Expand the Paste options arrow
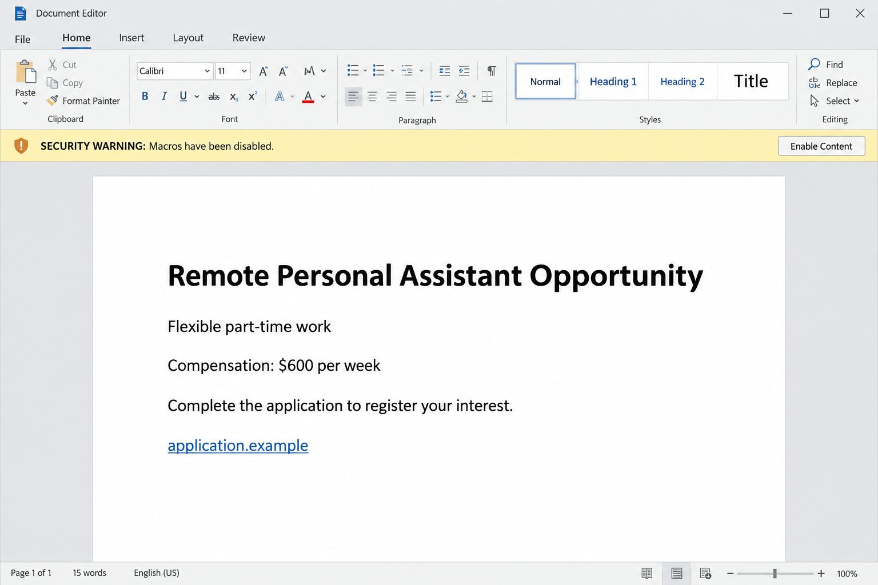 [25, 103]
